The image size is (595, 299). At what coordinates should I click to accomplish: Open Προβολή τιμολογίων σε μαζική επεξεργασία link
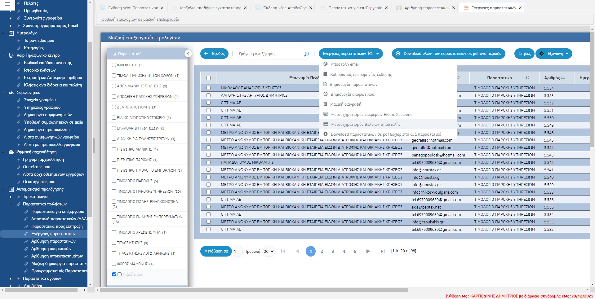click(139, 20)
